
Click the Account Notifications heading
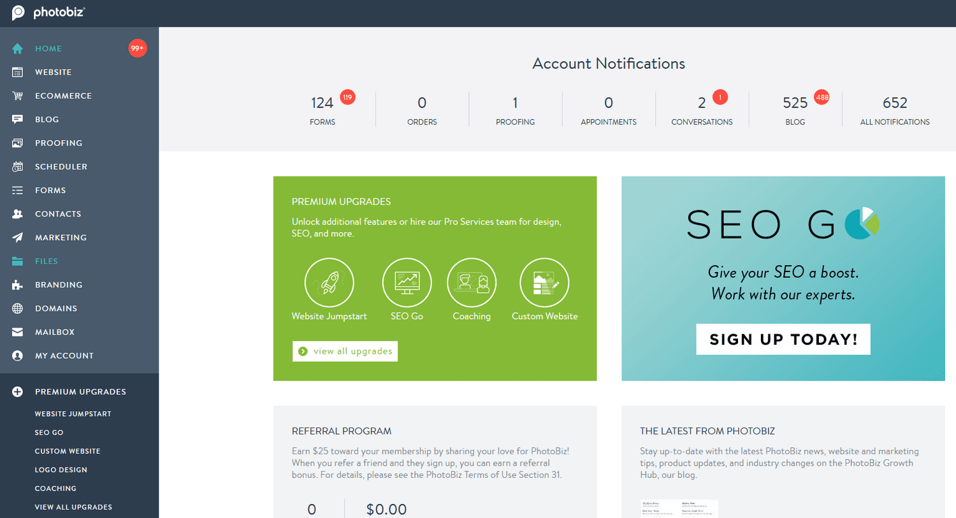(609, 64)
